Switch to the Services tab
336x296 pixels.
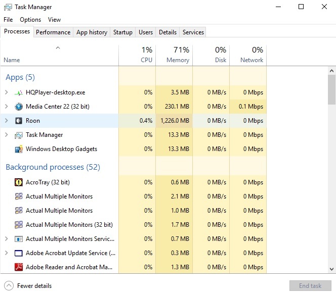click(193, 32)
